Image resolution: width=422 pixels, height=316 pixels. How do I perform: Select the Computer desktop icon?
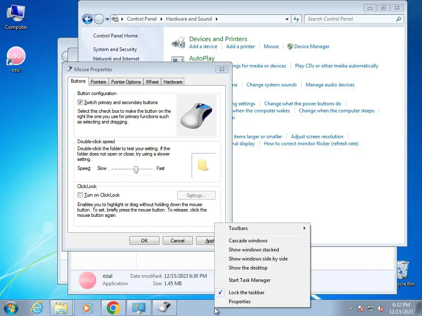pos(16,17)
